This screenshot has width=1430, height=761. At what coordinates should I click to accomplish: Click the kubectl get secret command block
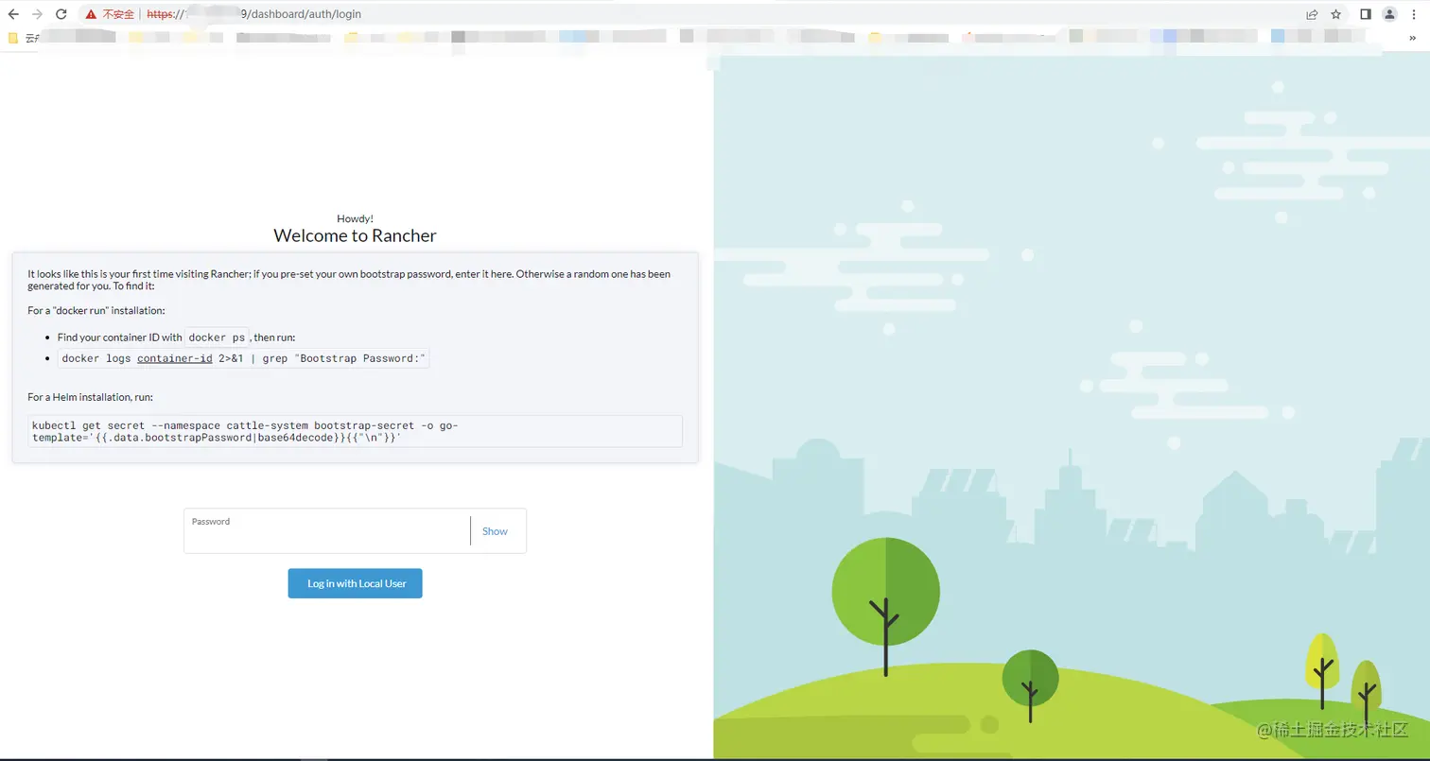(x=355, y=431)
